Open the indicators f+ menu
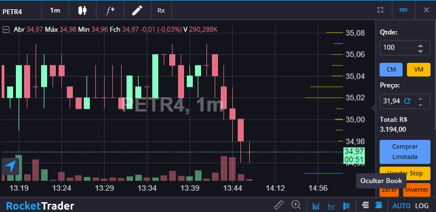This screenshot has height=212, width=436. [x=110, y=10]
